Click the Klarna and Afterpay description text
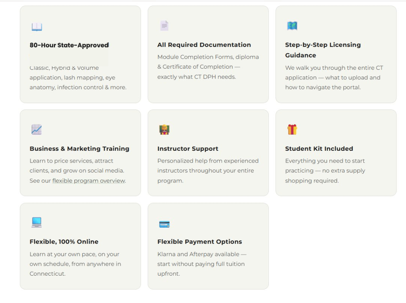The height and width of the screenshot is (303, 406). (x=201, y=264)
